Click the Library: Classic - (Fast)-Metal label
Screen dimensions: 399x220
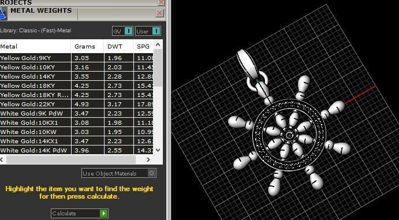coord(36,31)
